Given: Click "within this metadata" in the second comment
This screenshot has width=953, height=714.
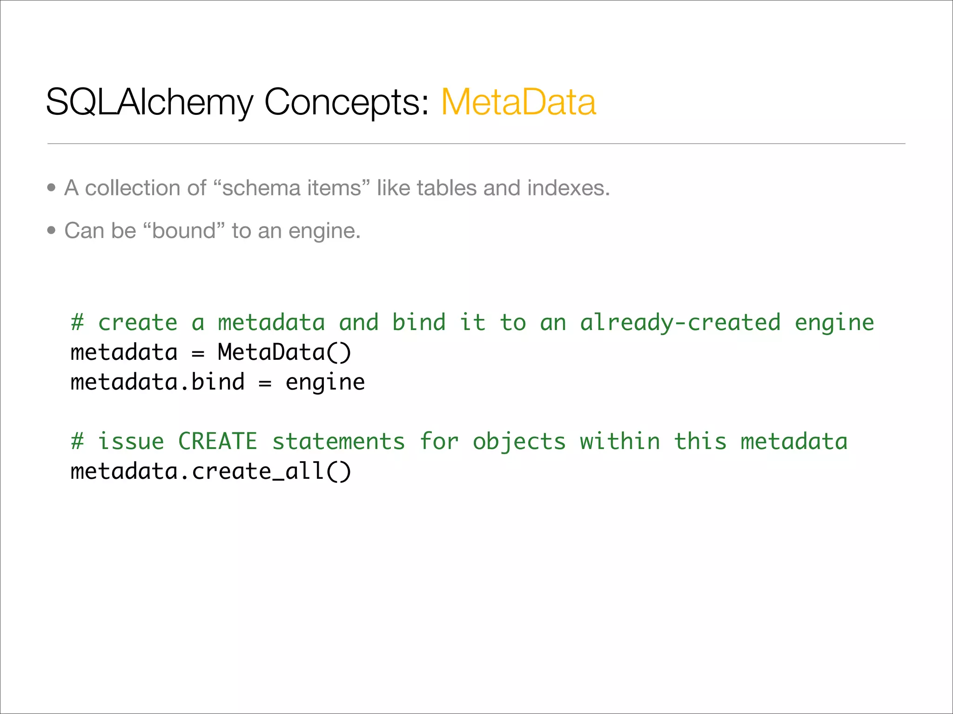Looking at the screenshot, I should point(713,442).
